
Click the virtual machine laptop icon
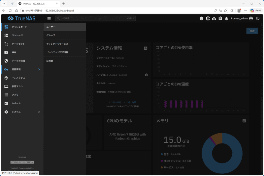click(6, 87)
